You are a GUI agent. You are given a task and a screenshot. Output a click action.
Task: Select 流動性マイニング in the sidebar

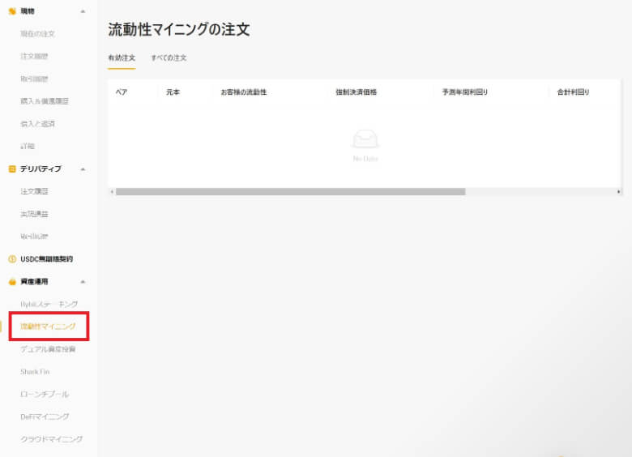(x=48, y=327)
